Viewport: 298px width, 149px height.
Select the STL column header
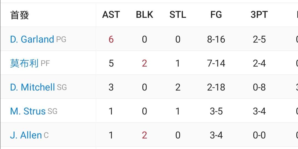178,15
